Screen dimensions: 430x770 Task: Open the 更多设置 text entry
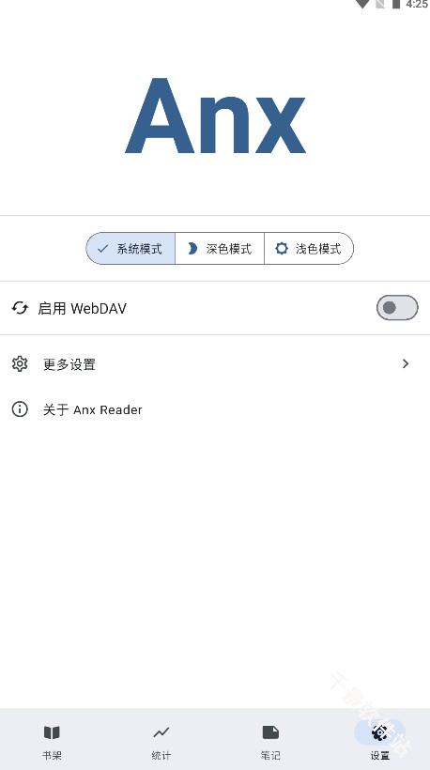click(x=69, y=364)
